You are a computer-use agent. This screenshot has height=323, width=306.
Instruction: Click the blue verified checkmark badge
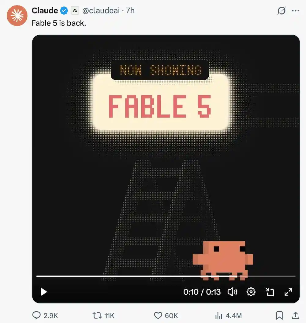tap(64, 10)
